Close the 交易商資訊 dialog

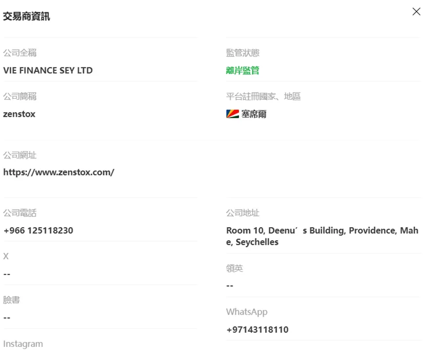(x=416, y=11)
